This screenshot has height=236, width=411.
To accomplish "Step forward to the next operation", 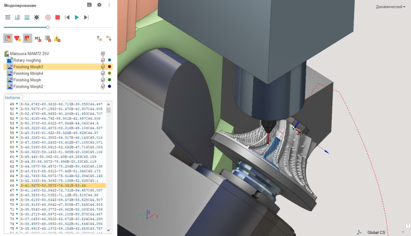I will (x=86, y=17).
